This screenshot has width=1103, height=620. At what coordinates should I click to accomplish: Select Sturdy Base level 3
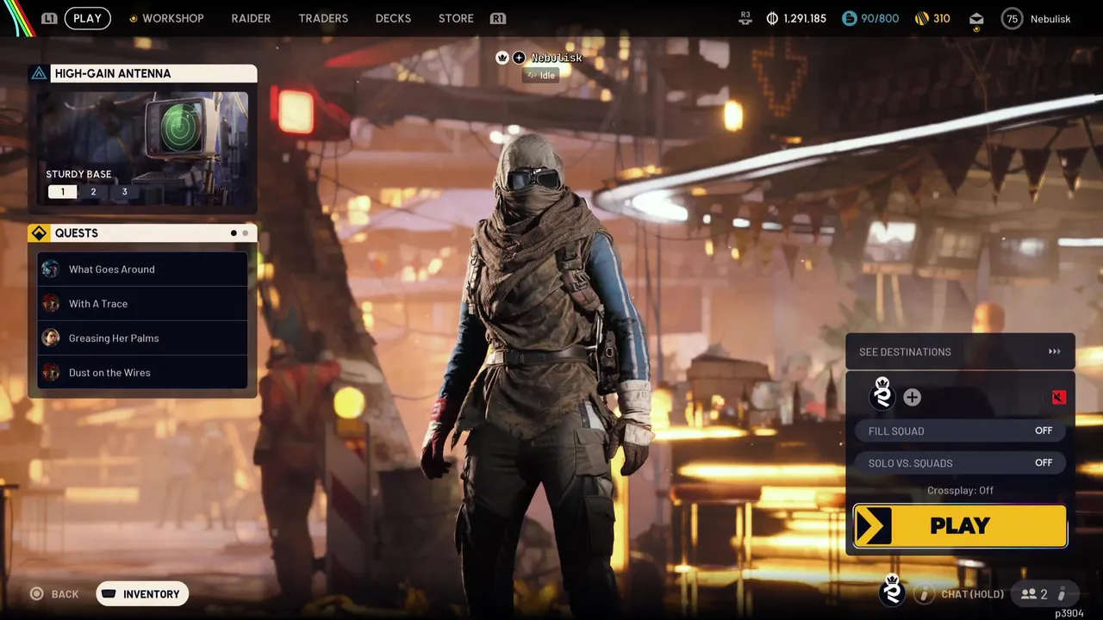click(124, 191)
